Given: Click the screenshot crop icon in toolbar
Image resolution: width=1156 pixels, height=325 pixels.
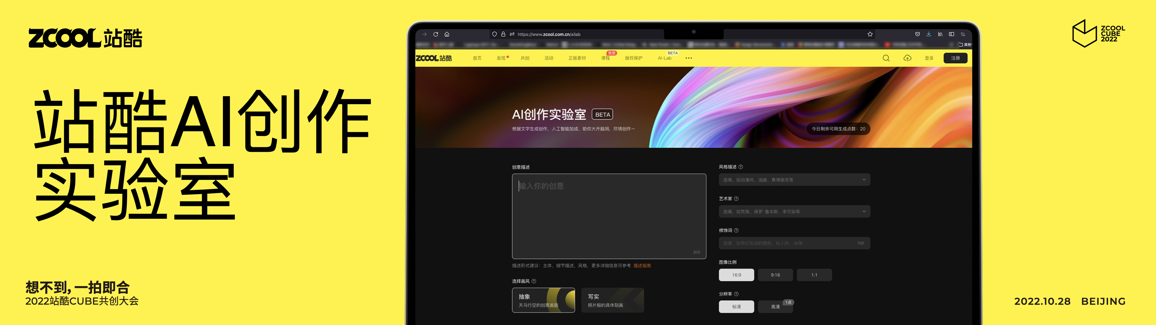Looking at the screenshot, I should pos(963,34).
